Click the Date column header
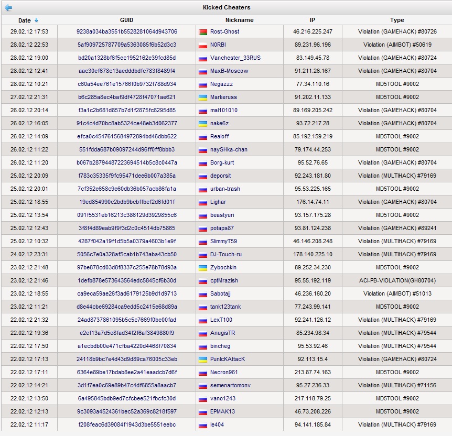 (x=25, y=20)
